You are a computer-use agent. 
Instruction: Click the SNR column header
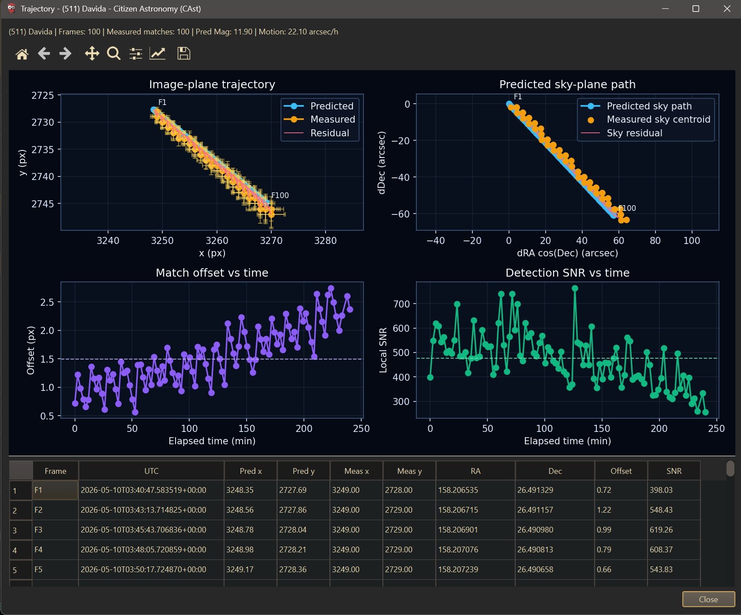pyautogui.click(x=674, y=471)
